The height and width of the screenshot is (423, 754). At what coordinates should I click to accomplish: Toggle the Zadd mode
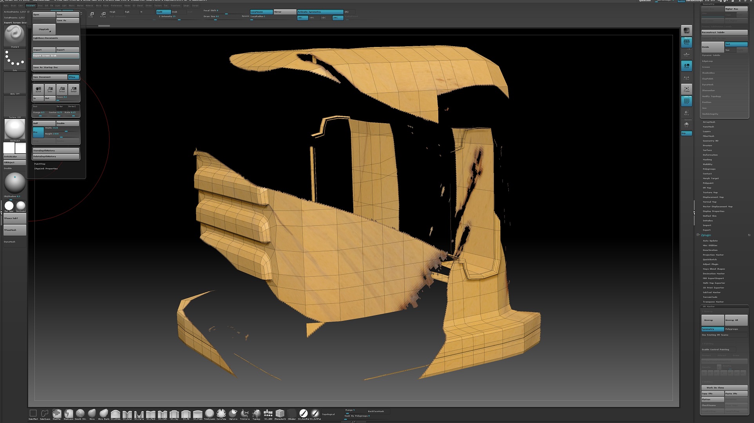163,12
